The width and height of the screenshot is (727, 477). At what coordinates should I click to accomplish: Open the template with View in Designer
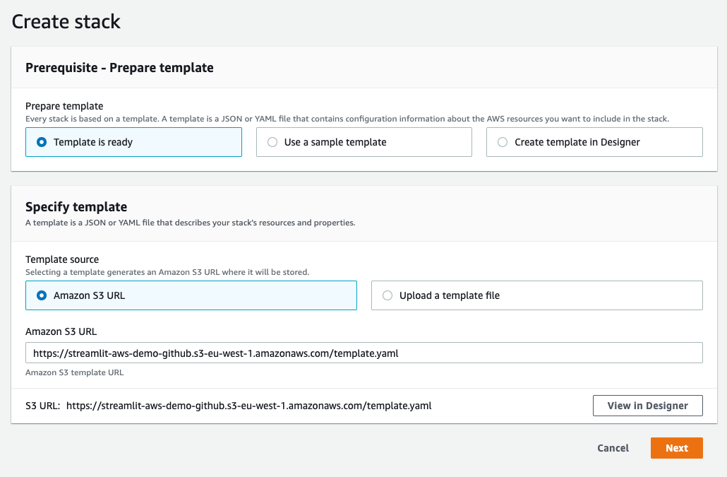648,406
